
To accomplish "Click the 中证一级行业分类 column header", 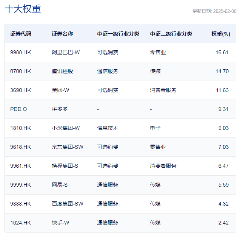I will [118, 34].
